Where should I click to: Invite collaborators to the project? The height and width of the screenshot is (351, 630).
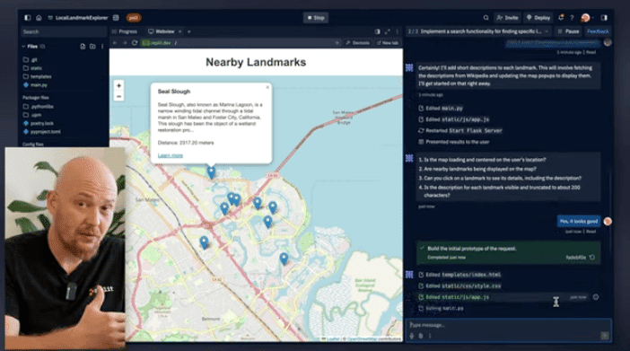click(507, 18)
